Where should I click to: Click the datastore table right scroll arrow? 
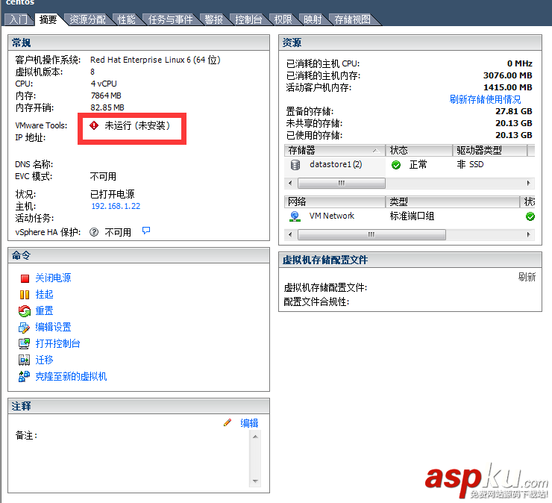528,183
